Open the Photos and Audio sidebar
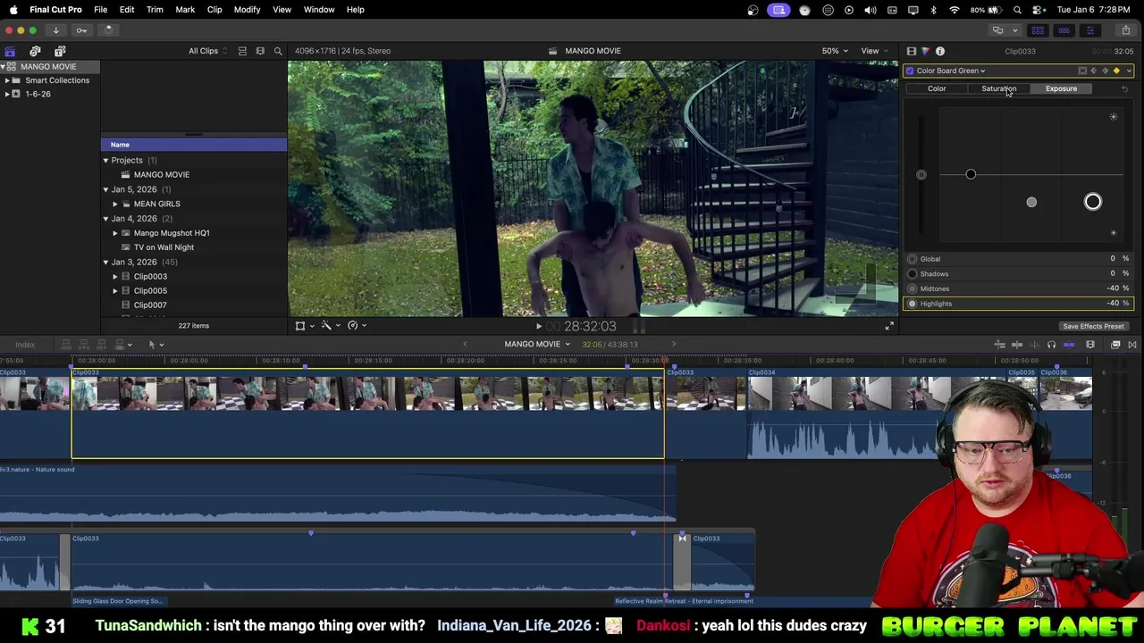 coord(35,51)
